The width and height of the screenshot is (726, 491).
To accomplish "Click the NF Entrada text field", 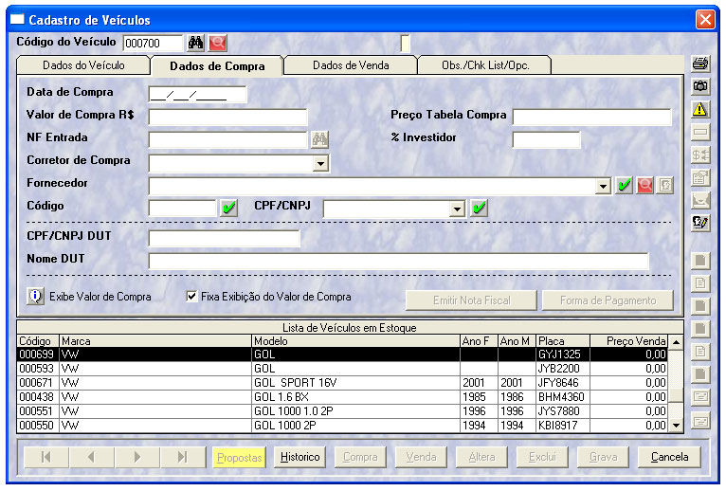I will tap(227, 140).
